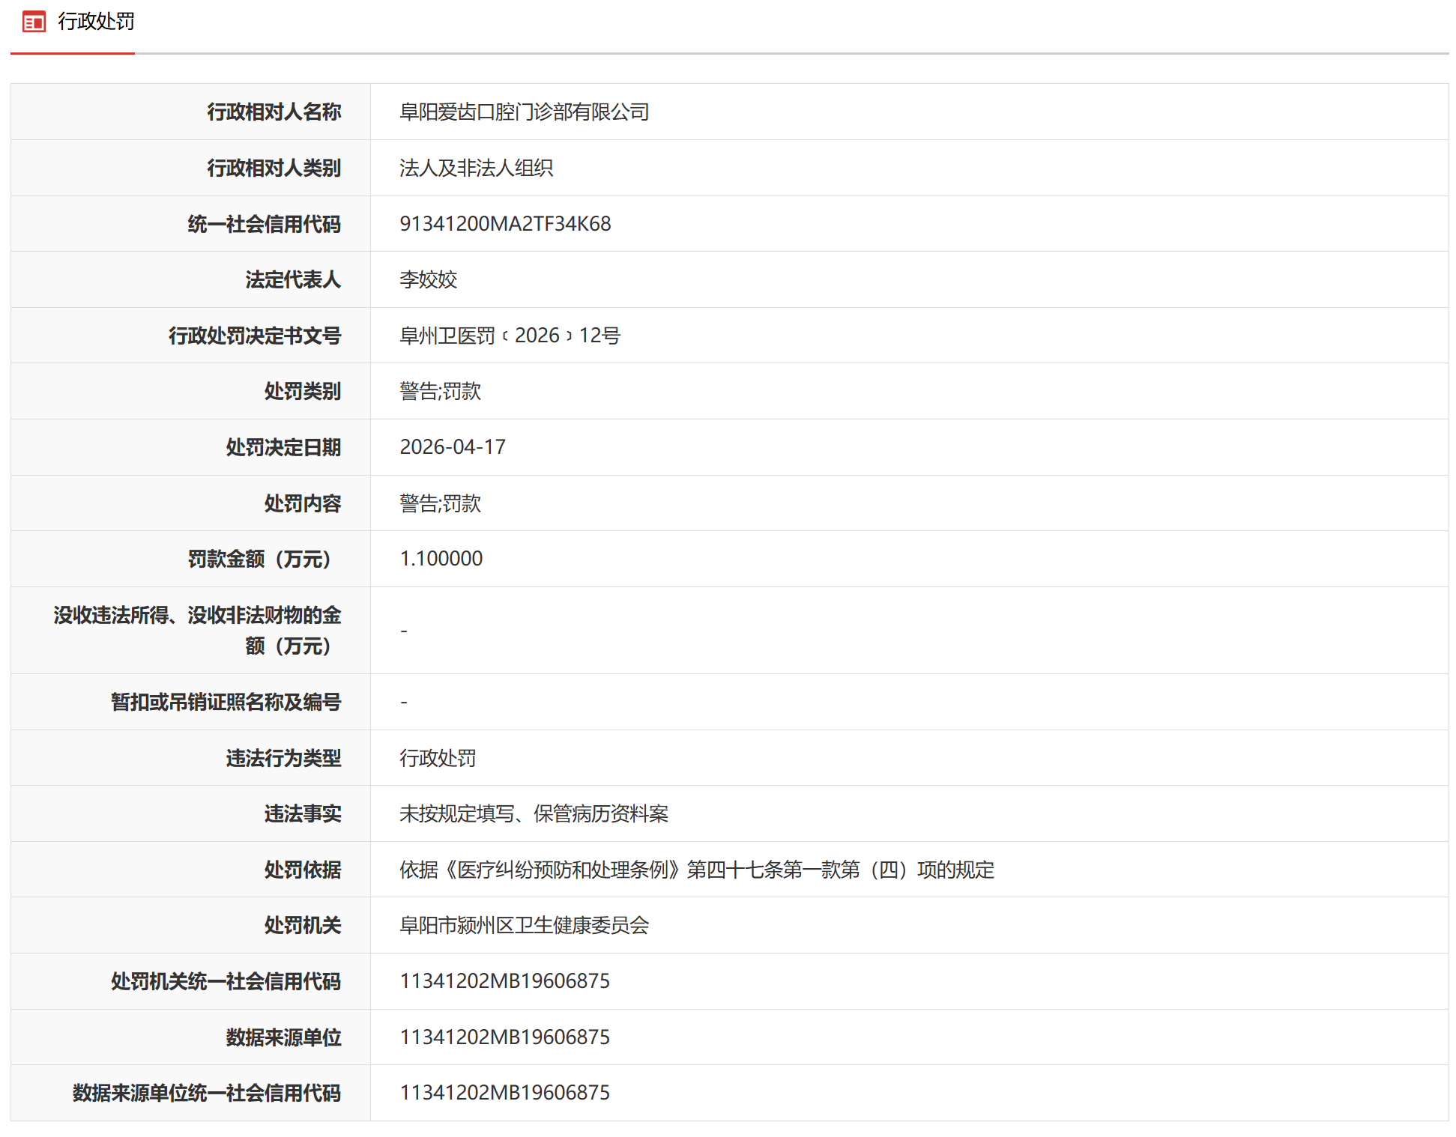
Task: Select the 行政处罚 tab heading
Action: pos(96,22)
